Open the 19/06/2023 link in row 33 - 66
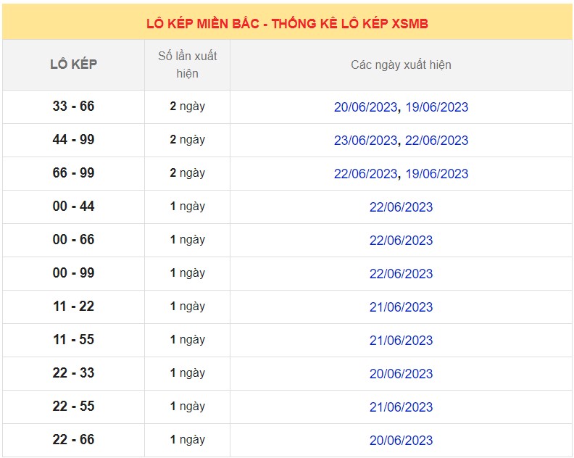This screenshot has height=458, width=574. (437, 107)
